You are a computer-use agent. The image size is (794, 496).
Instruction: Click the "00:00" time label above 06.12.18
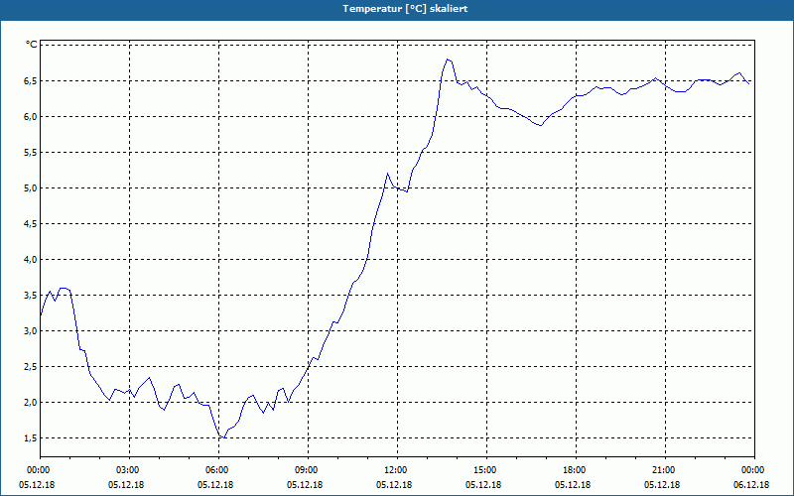pos(752,470)
